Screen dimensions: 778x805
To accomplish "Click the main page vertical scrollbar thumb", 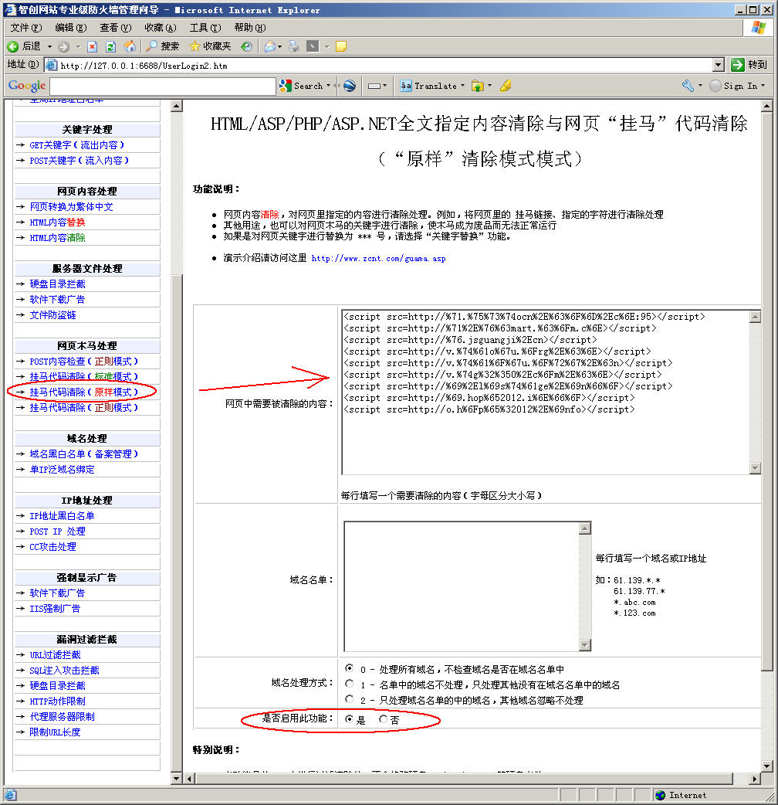I will [766, 392].
